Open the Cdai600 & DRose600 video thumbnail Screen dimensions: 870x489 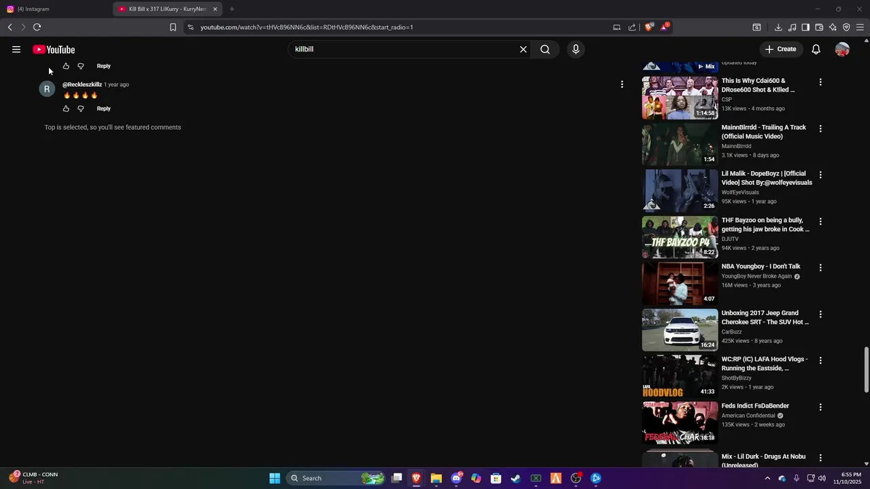coord(680,98)
